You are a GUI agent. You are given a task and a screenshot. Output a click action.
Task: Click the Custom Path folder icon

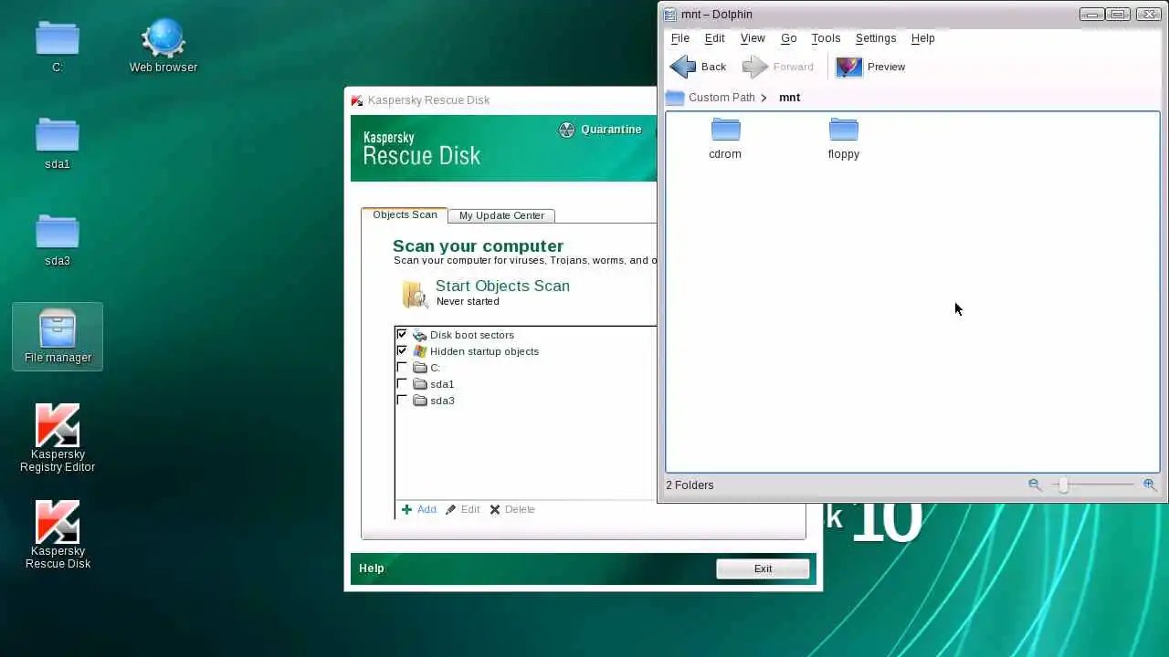(675, 98)
